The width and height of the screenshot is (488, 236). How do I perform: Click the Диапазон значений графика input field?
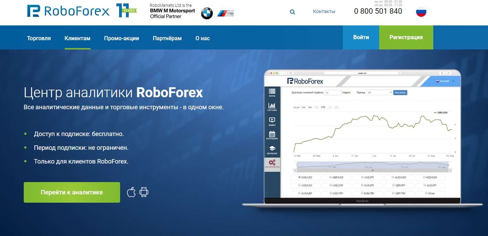pos(333,92)
